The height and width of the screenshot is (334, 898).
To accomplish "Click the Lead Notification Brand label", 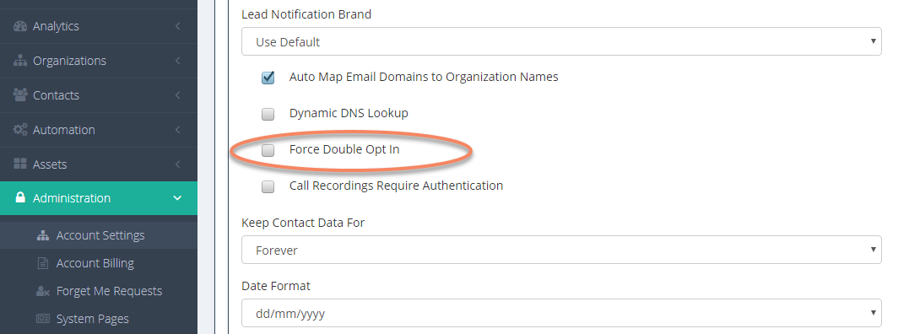I will coord(306,14).
